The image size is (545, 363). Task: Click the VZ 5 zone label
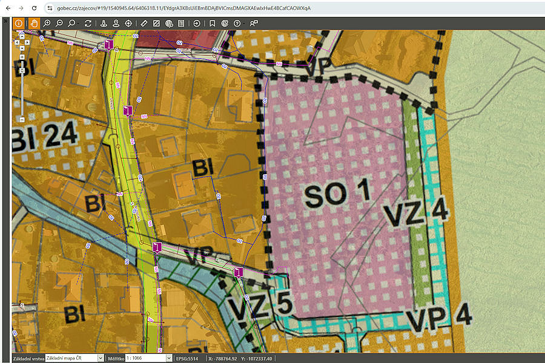(260, 307)
